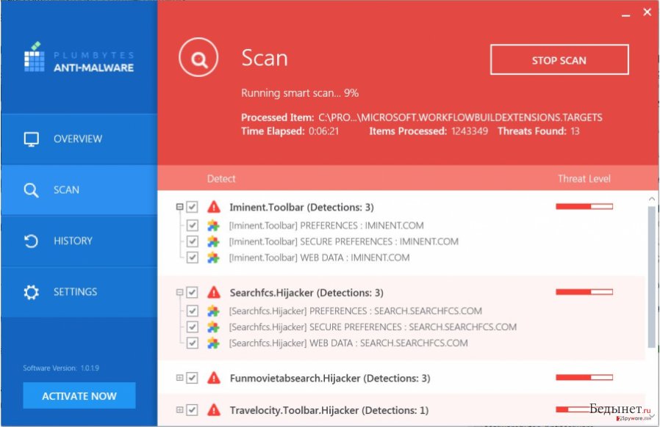The width and height of the screenshot is (660, 427).
Task: Select Travelocity.Toolbar.Hijacker (Detections: 1) row
Action: (x=329, y=410)
